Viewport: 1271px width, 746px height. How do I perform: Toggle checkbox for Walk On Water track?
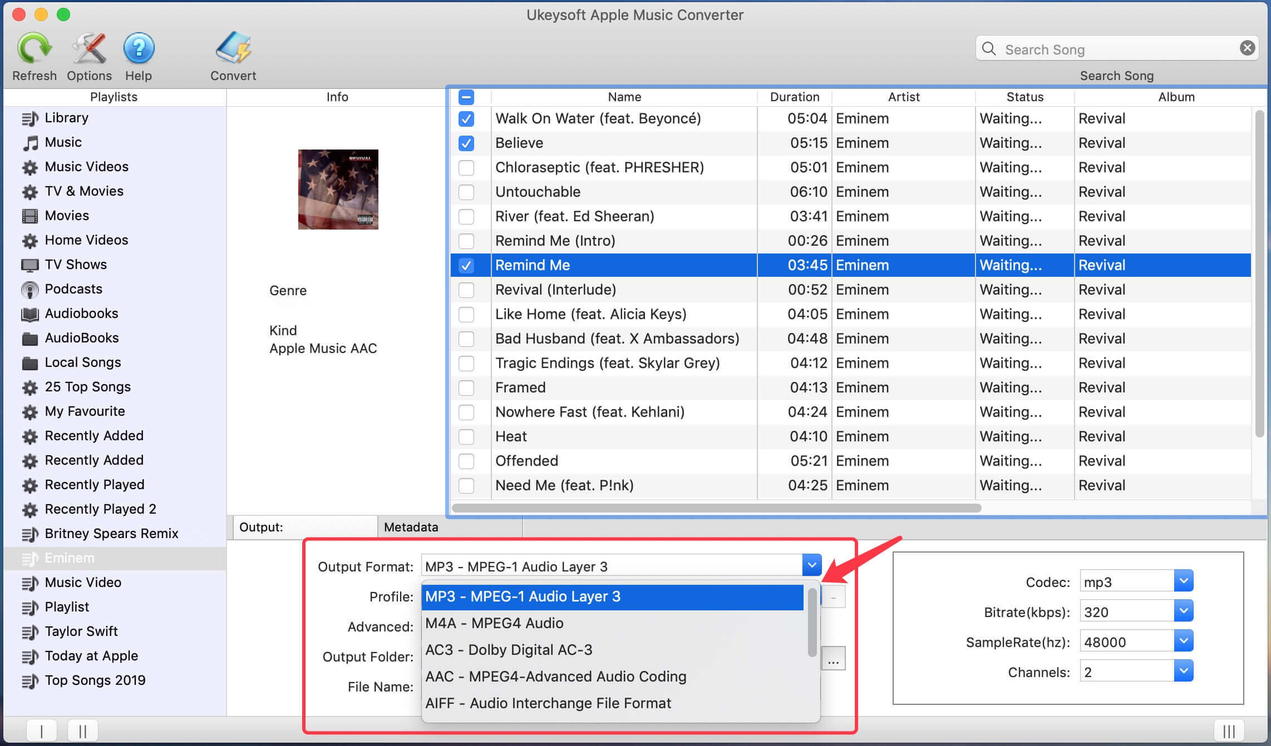467,118
